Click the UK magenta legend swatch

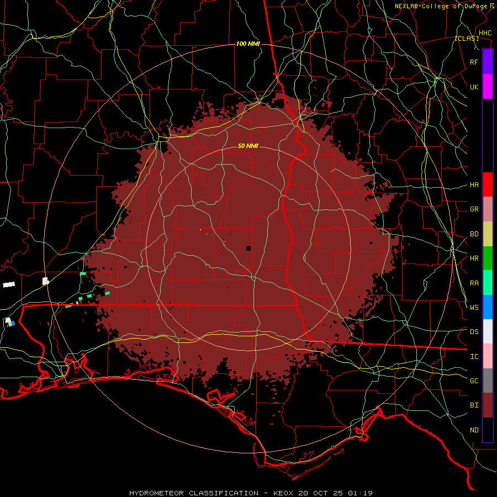[x=488, y=87]
